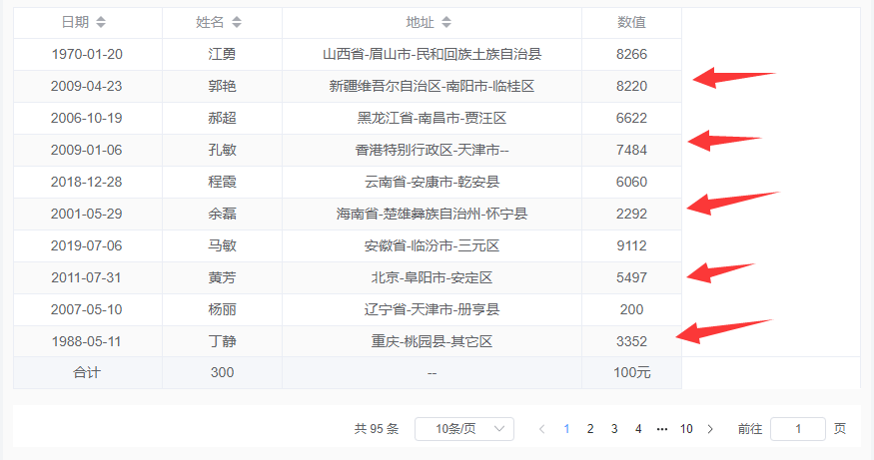Click the 共 95 条 total count
Image resolution: width=874 pixels, height=460 pixels.
point(377,429)
